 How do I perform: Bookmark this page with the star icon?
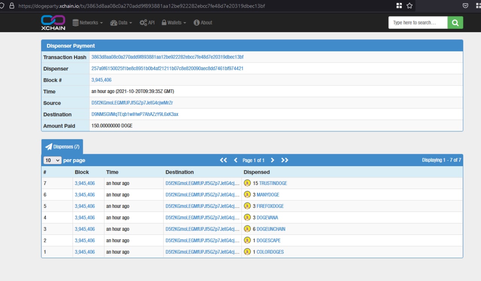click(410, 6)
